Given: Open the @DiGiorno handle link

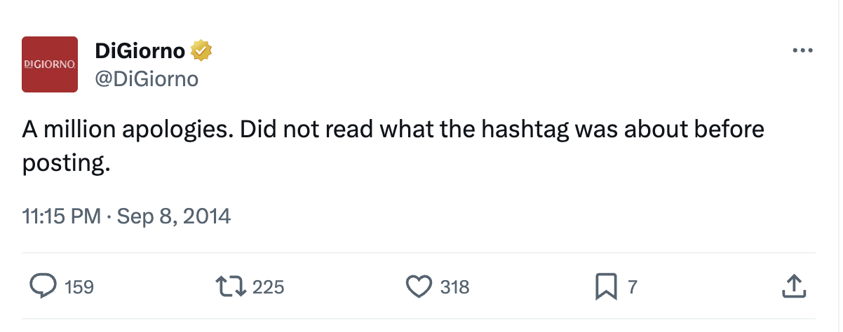Looking at the screenshot, I should coord(147,79).
